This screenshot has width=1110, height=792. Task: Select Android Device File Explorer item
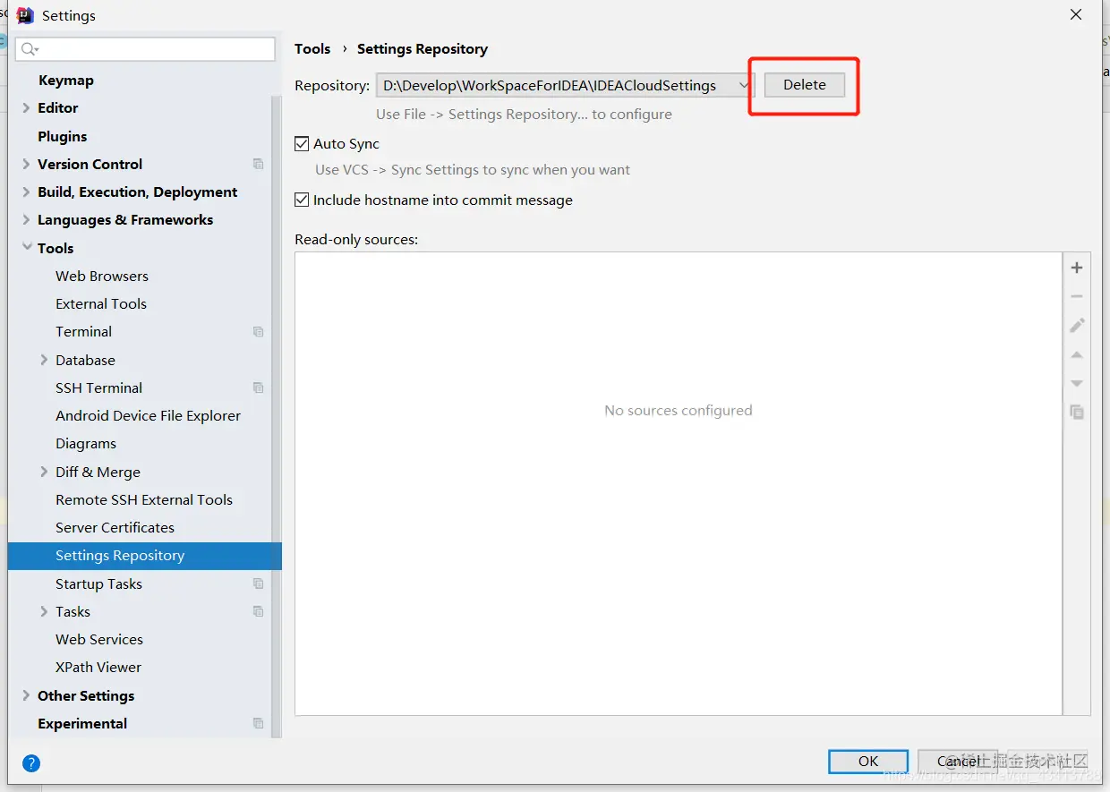(148, 415)
